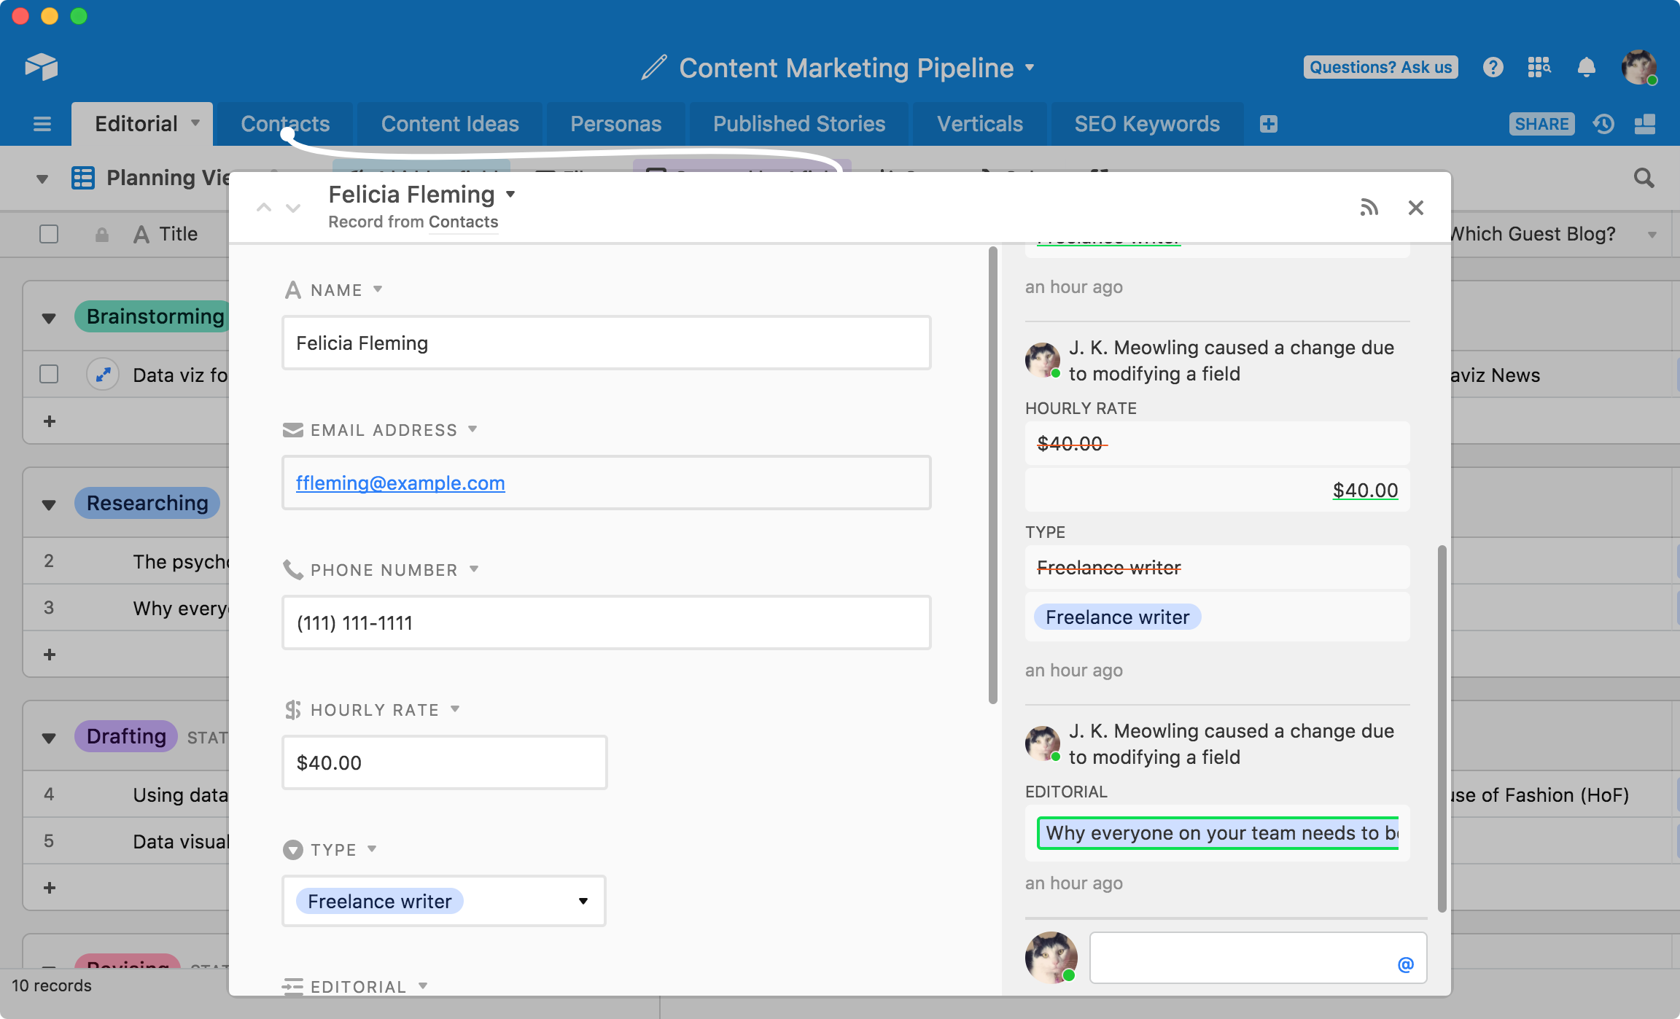The height and width of the screenshot is (1019, 1680).
Task: Click the Planning View grid icon
Action: pos(83,178)
